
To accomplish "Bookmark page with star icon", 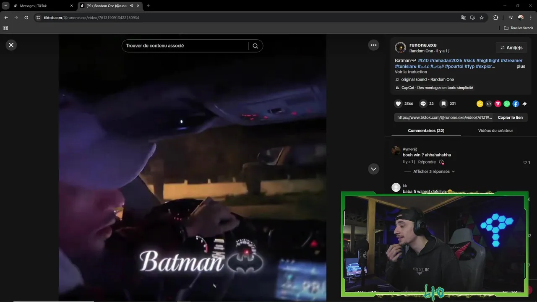I will coord(482,18).
